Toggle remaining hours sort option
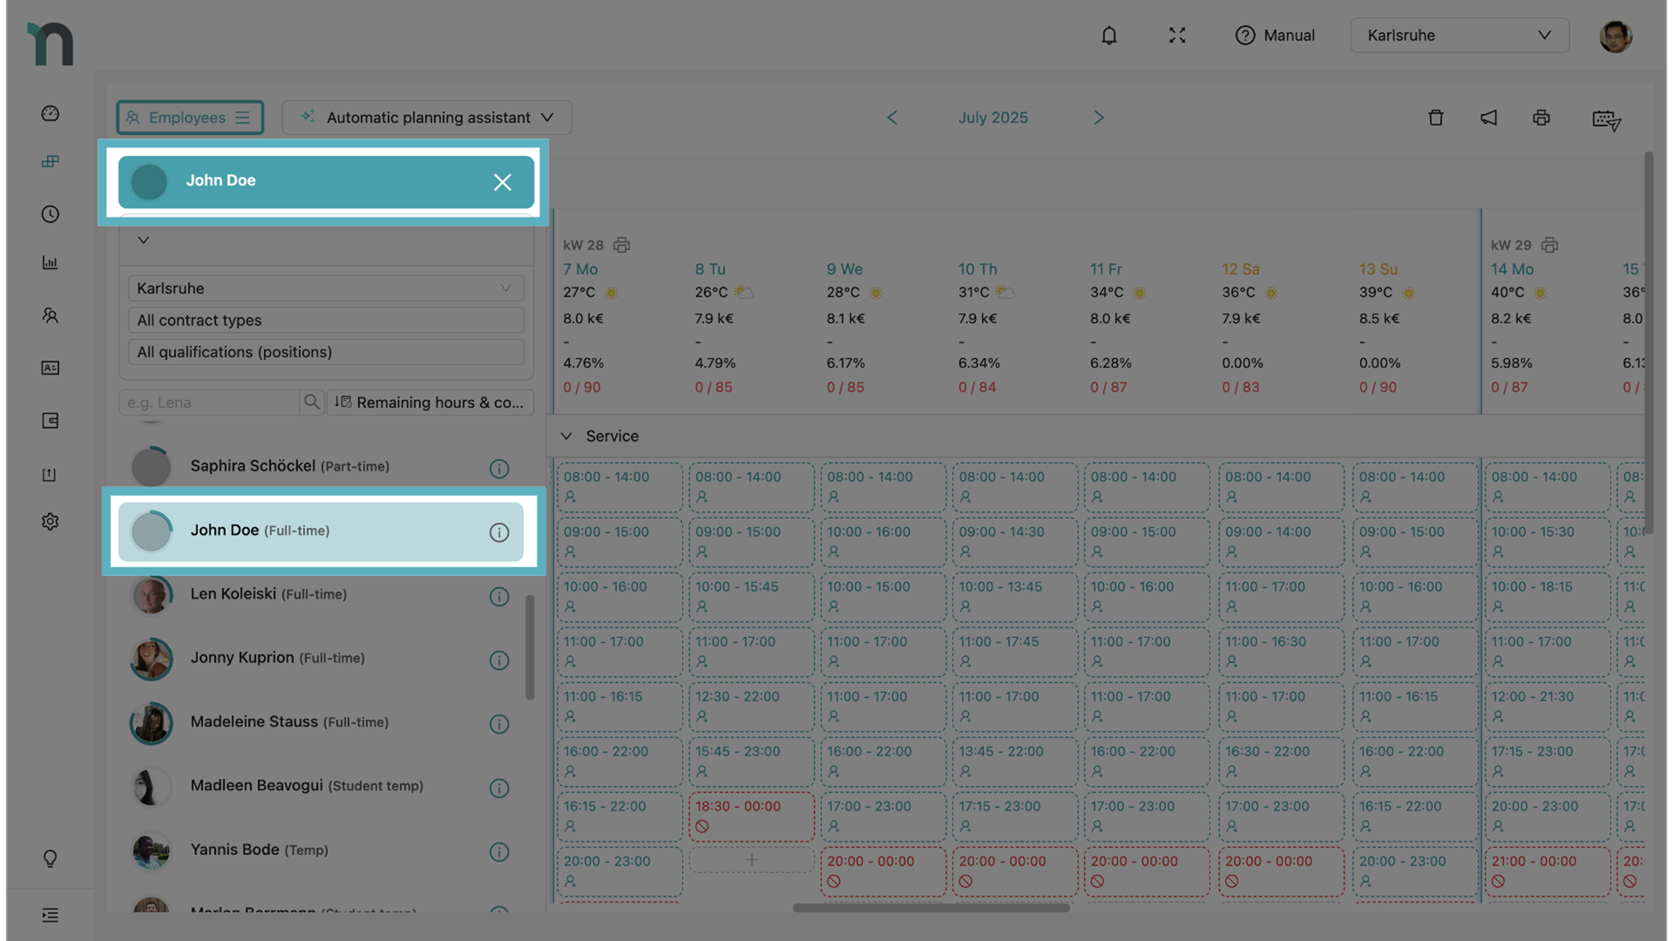This screenshot has height=941, width=1673. tap(430, 403)
